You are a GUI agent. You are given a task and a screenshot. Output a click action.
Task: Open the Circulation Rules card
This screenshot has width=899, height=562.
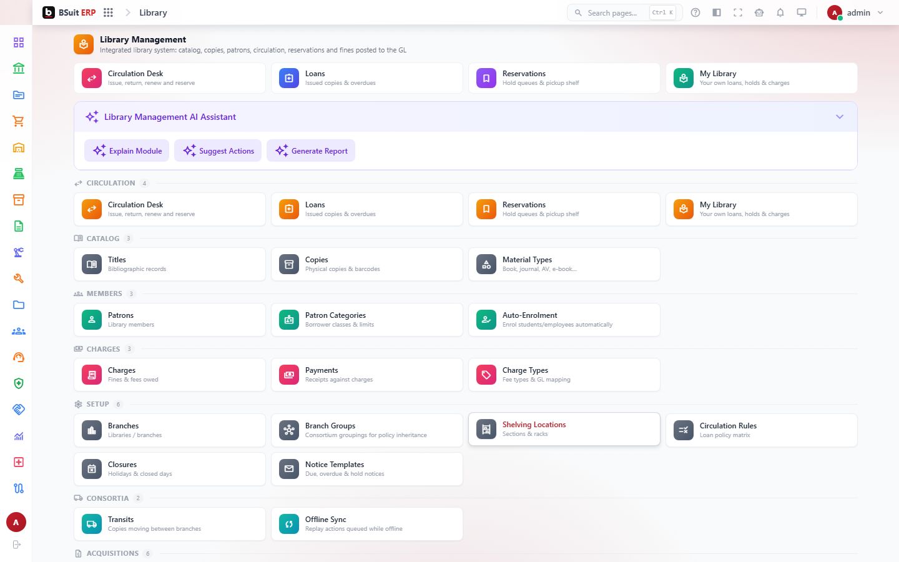762,430
